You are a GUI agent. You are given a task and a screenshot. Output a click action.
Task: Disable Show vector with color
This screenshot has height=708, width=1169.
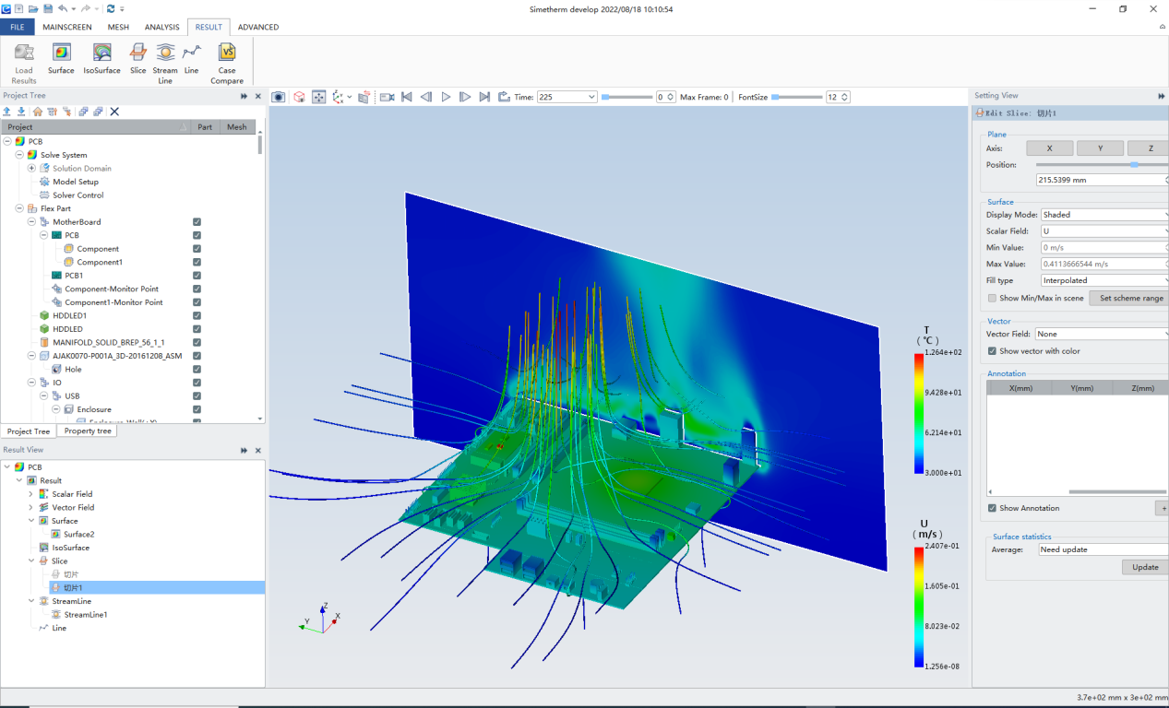coord(992,351)
